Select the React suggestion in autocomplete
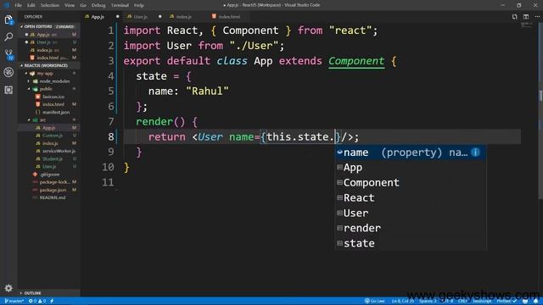Viewport: 543px width, 305px height. click(x=411, y=197)
